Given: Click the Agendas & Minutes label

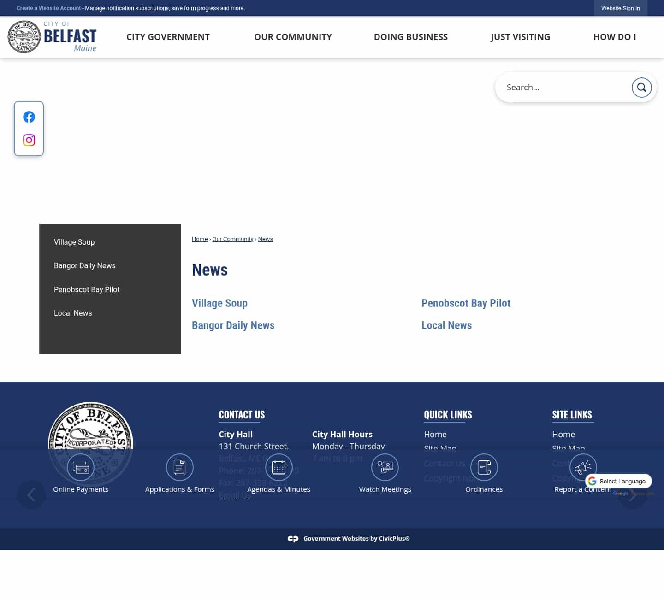Looking at the screenshot, I should pyautogui.click(x=279, y=489).
